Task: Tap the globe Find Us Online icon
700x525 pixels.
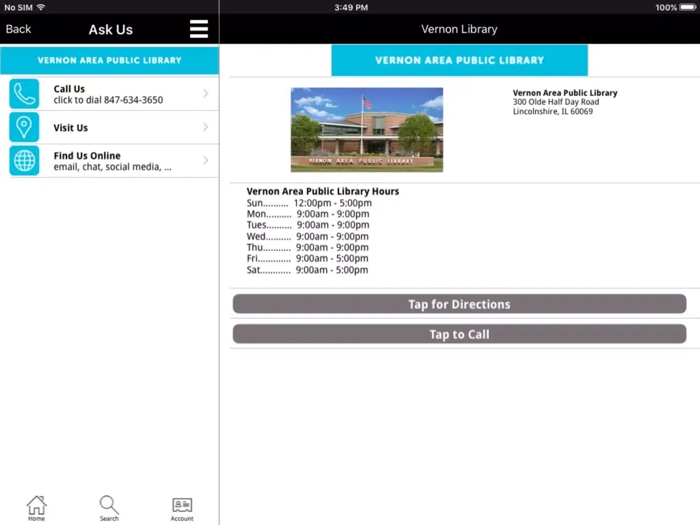Action: pyautogui.click(x=24, y=161)
